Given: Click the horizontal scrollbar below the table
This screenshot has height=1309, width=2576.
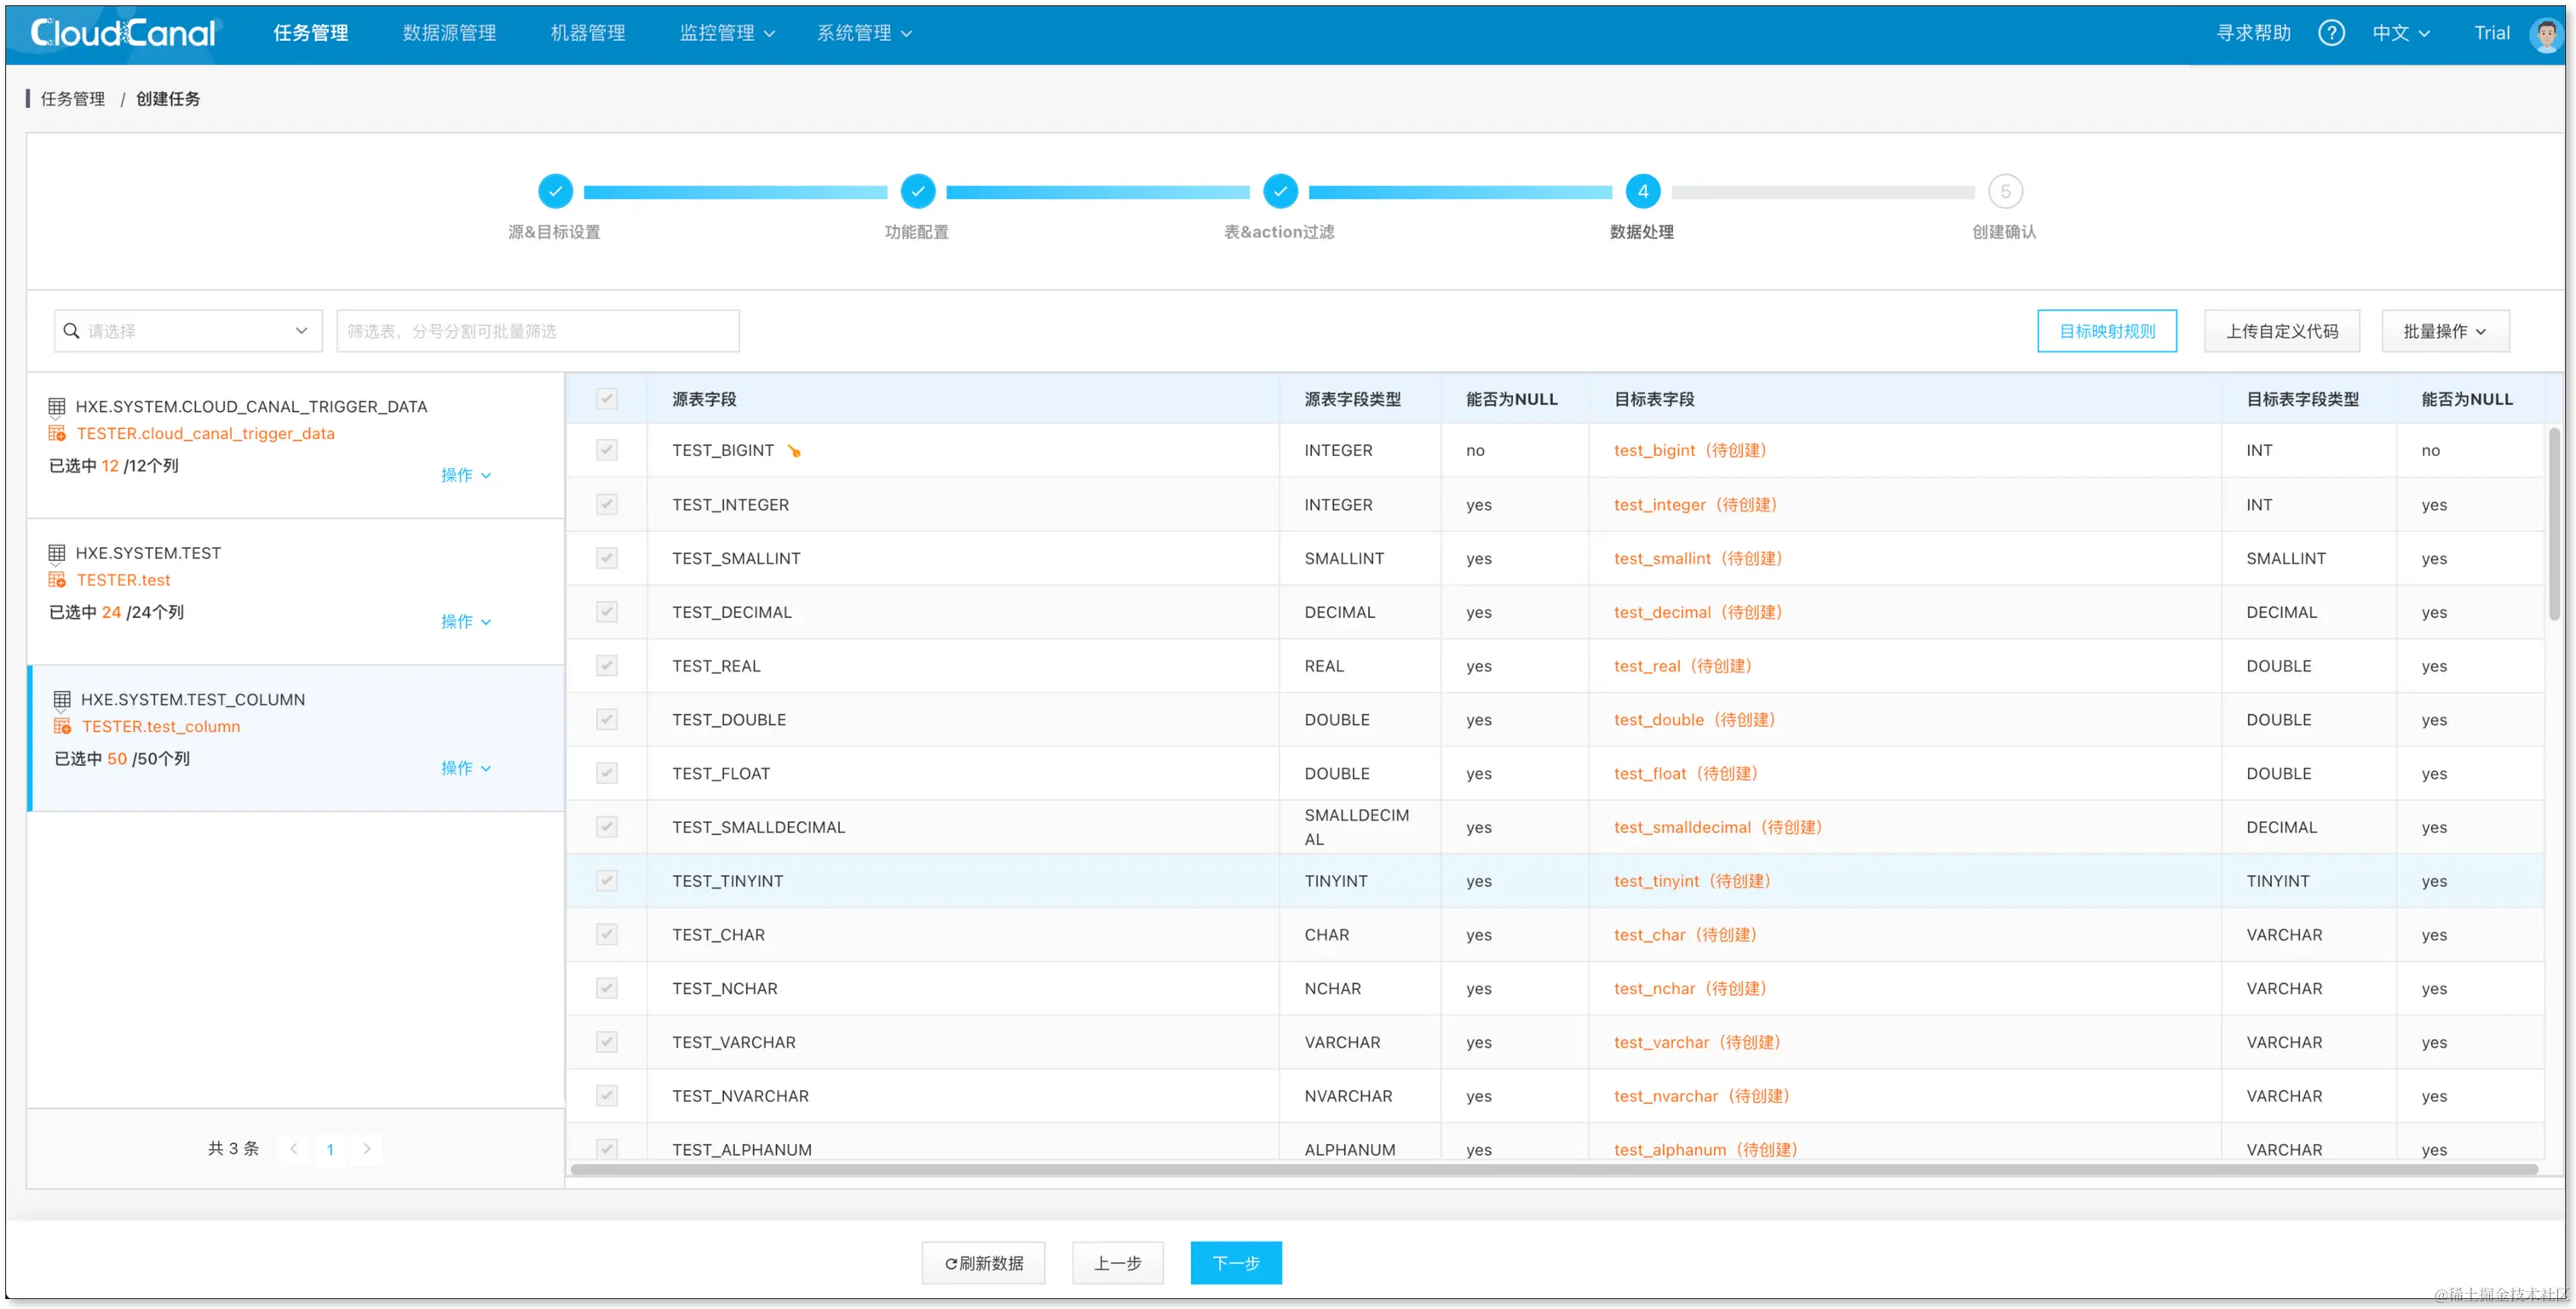Looking at the screenshot, I should pyautogui.click(x=1553, y=1170).
